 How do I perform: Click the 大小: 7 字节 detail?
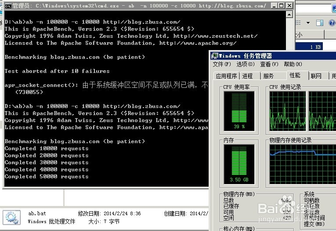pyautogui.click(x=104, y=221)
